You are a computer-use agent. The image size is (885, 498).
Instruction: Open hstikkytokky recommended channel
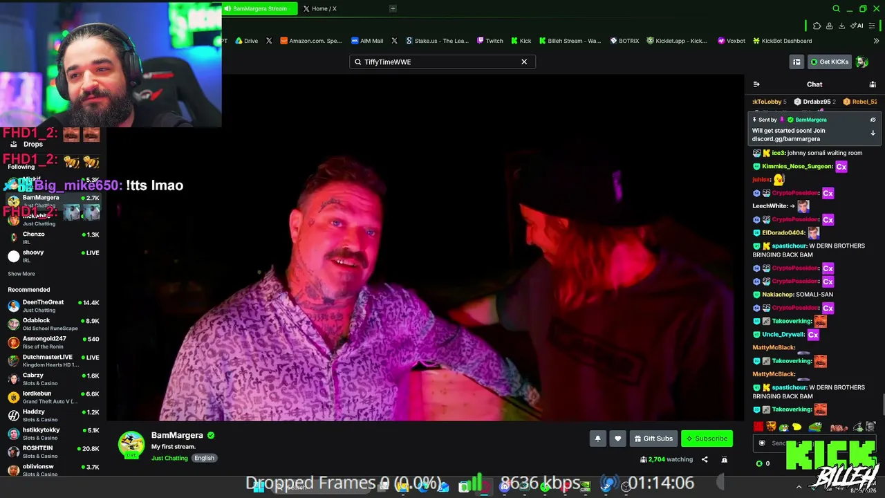pyautogui.click(x=53, y=434)
